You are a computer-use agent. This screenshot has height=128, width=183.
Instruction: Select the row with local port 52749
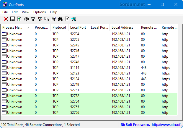click(x=89, y=85)
